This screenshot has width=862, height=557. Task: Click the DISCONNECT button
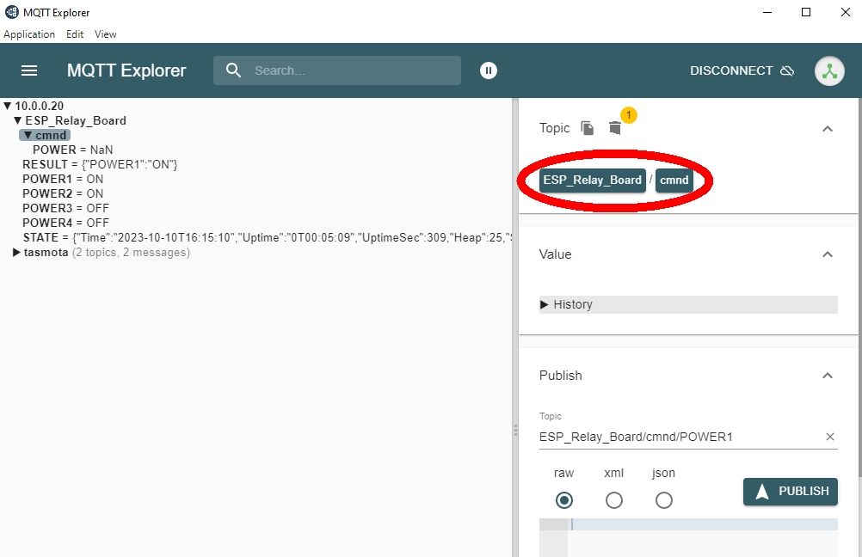[x=742, y=70]
